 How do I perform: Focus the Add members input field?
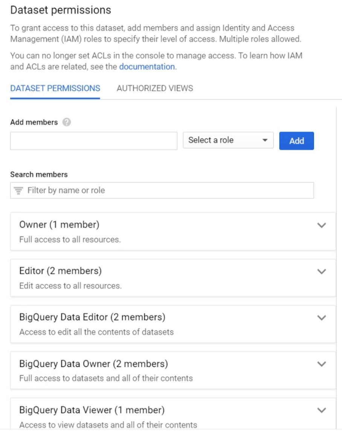coord(94,141)
